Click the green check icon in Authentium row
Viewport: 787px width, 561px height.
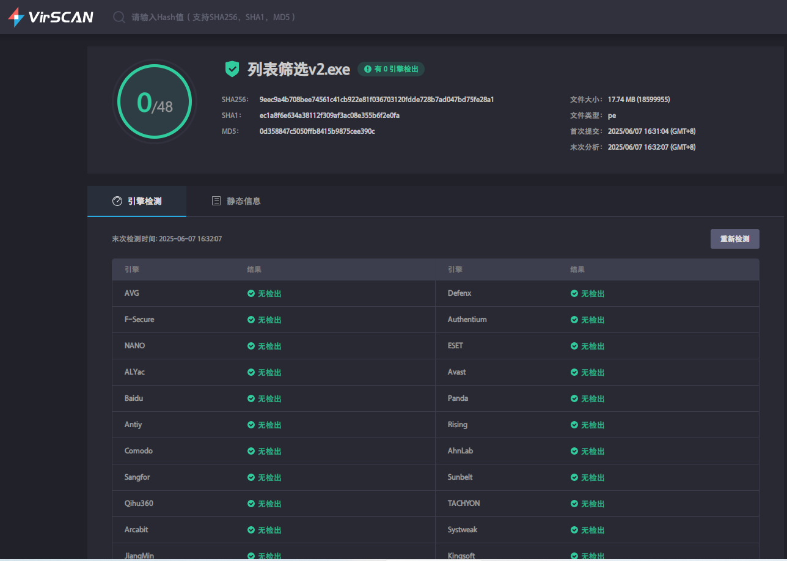pos(574,320)
